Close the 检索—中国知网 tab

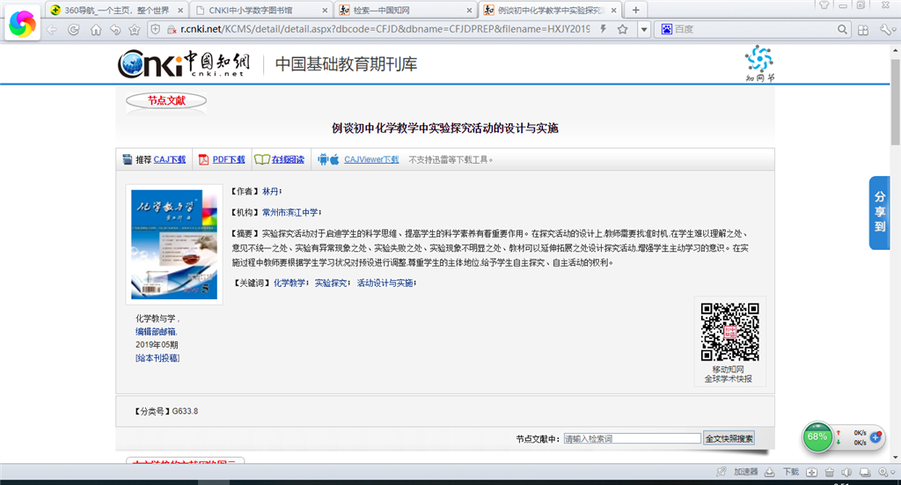470,11
